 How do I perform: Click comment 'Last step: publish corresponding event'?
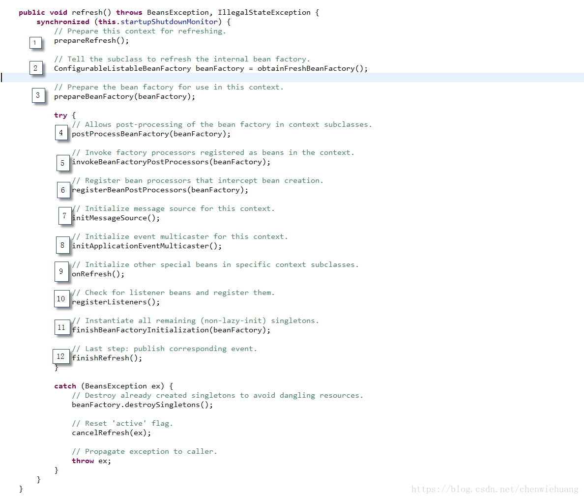(164, 349)
